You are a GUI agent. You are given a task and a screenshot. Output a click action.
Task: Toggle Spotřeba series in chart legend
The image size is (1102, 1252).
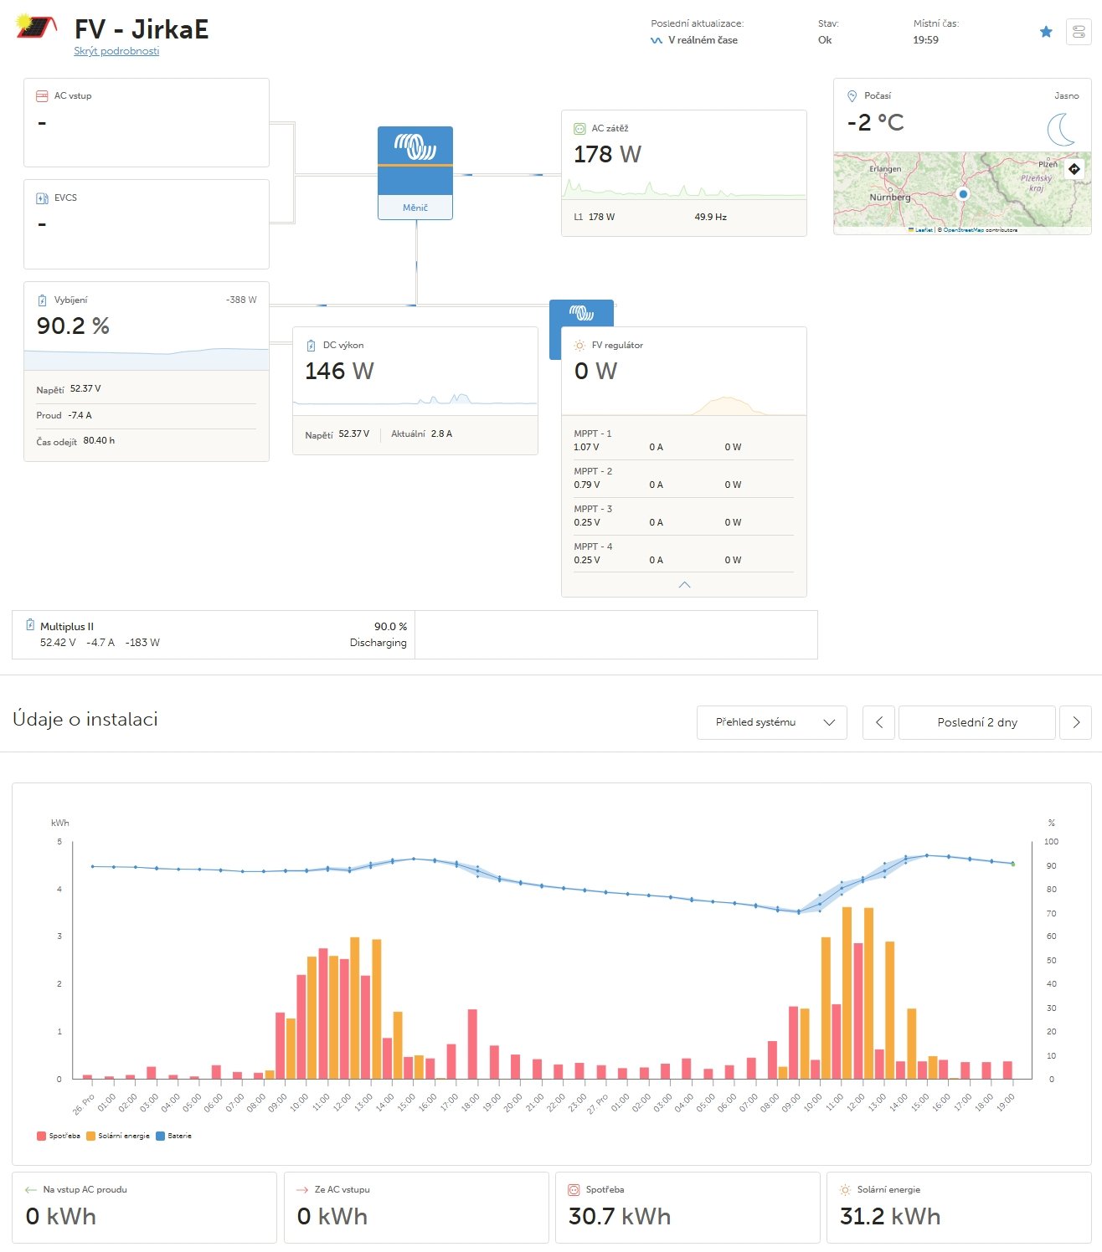59,1136
